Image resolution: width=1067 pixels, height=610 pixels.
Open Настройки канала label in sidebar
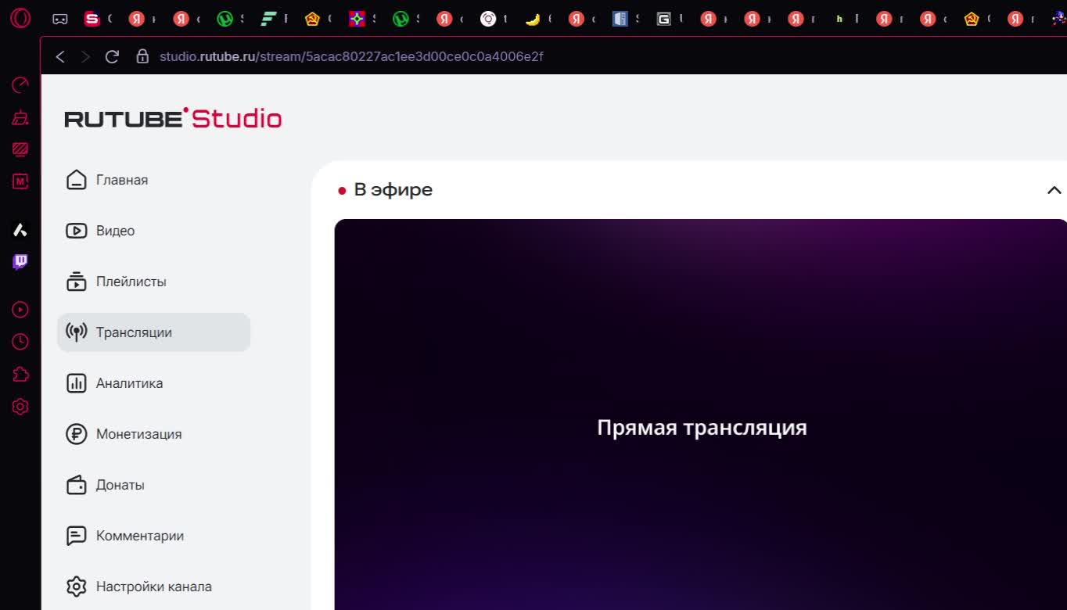click(154, 587)
